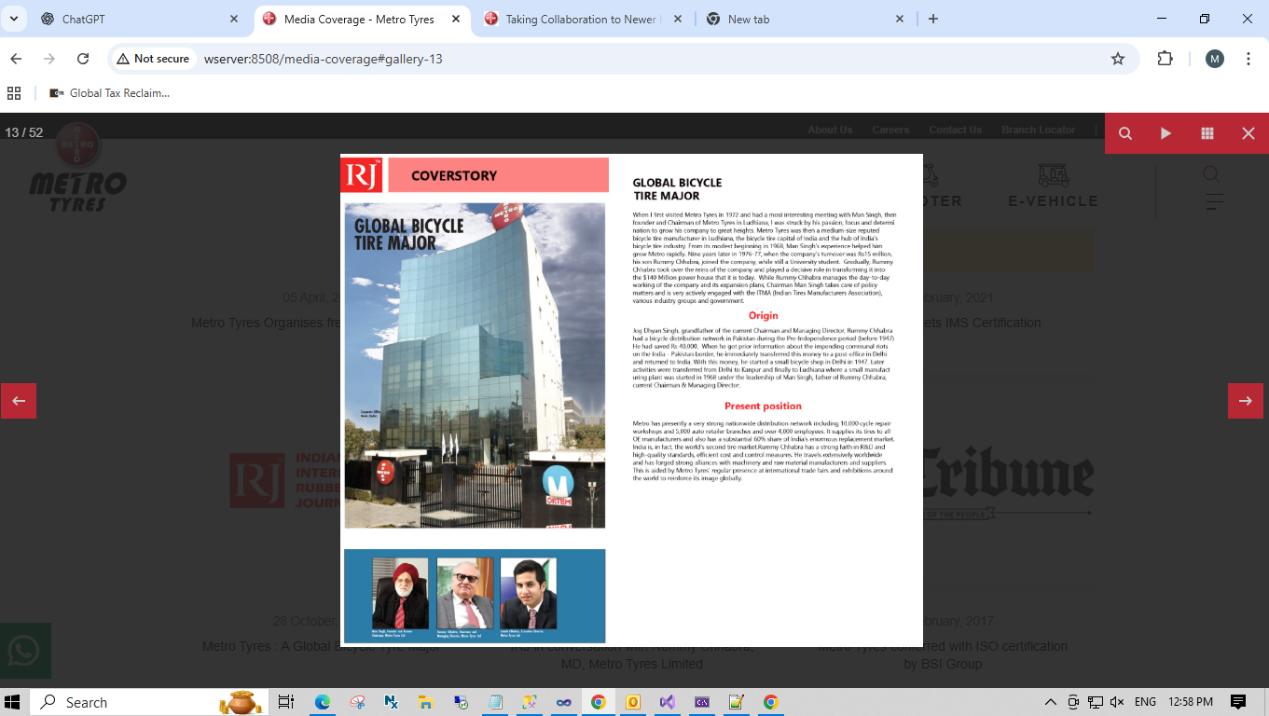
Task: Open Task View on the taskbar
Action: coord(286,702)
